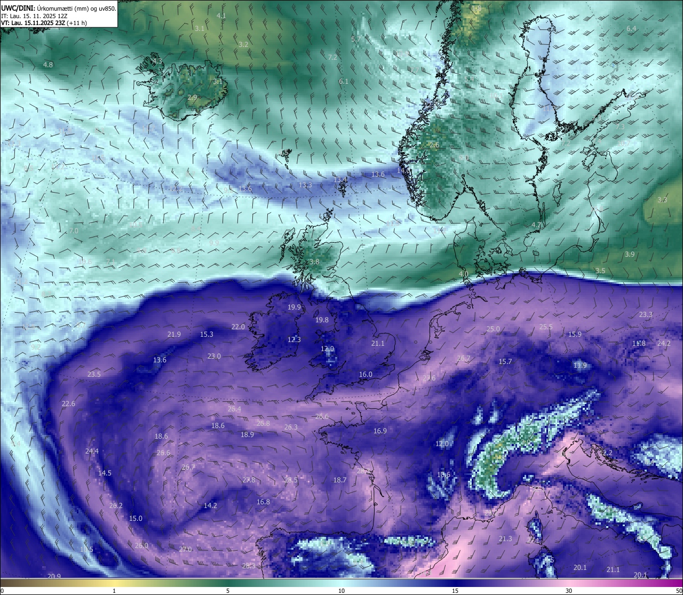The height and width of the screenshot is (595, 683).
Task: Click the 30 label on the color scale
Action: (x=569, y=591)
